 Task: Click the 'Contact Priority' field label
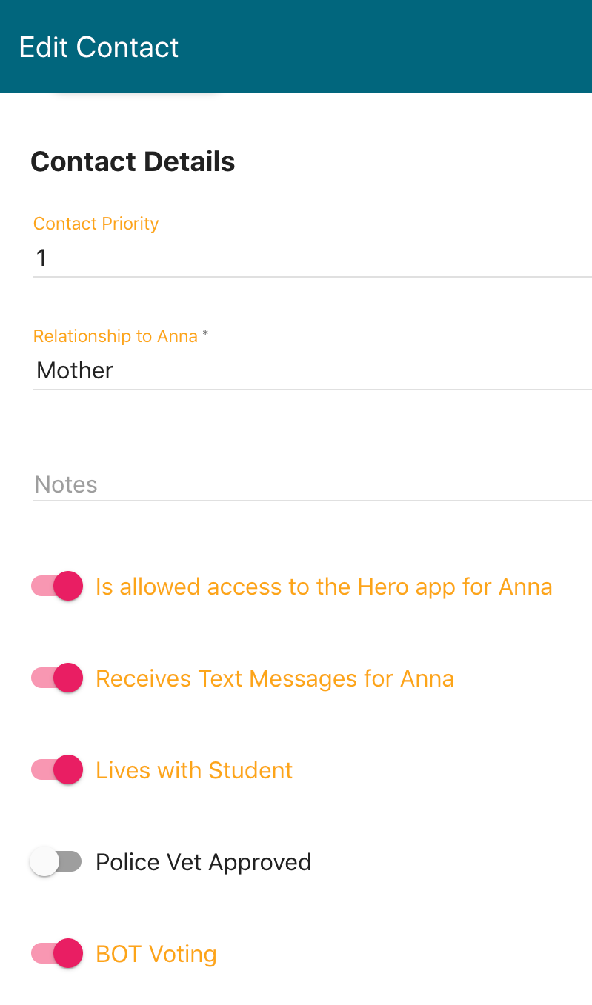point(96,224)
